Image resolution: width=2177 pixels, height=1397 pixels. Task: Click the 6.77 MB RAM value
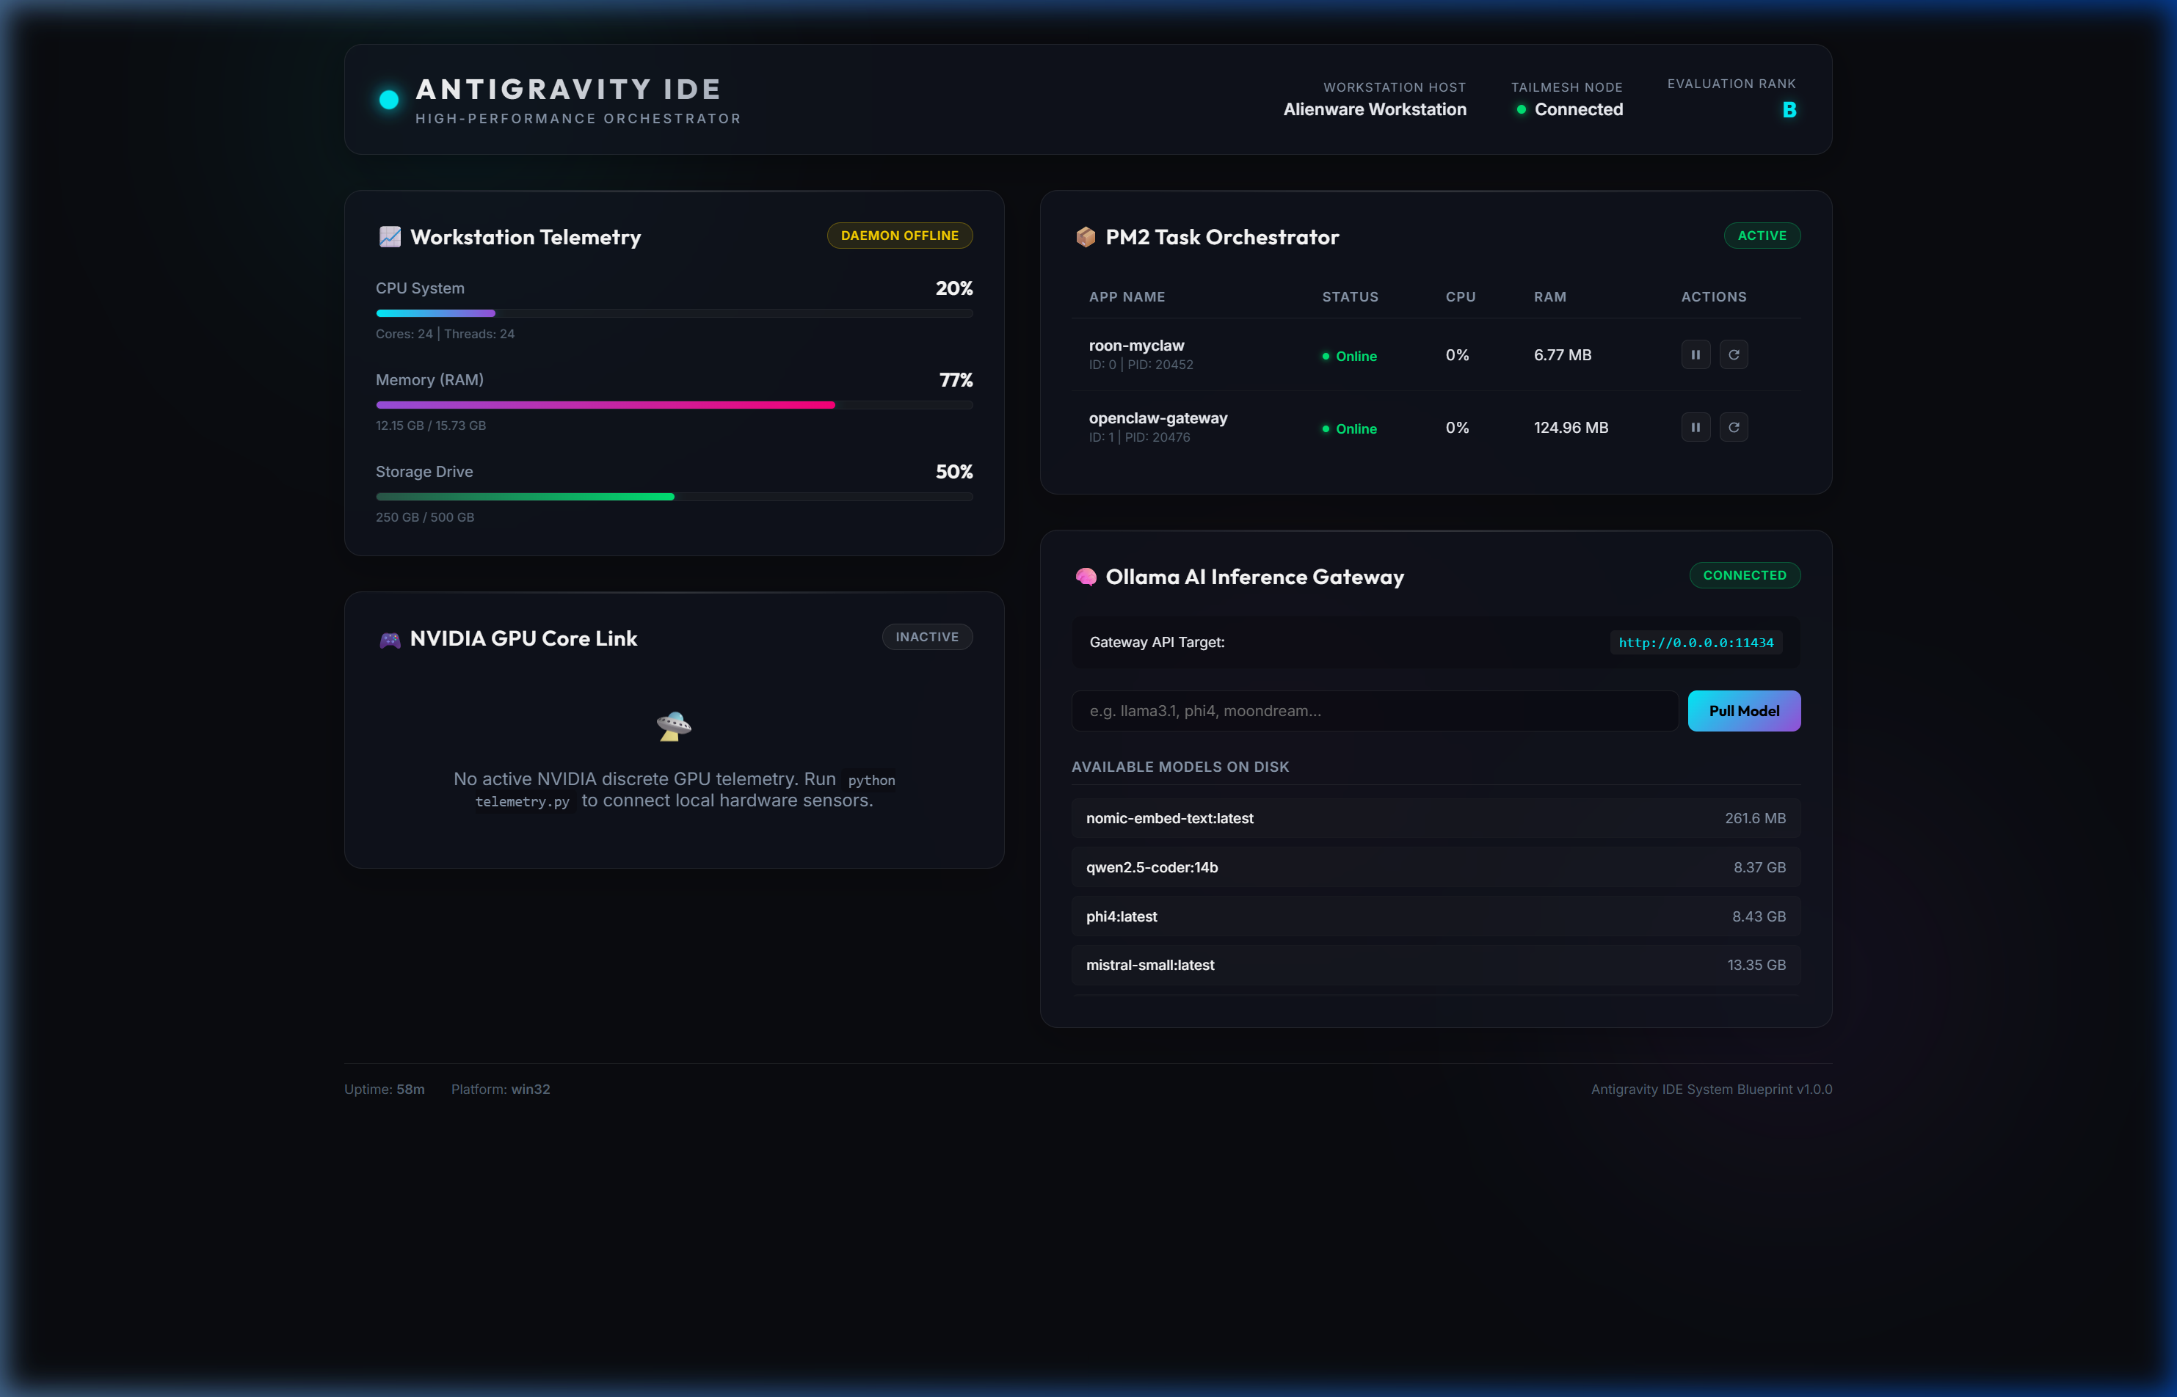pyautogui.click(x=1563, y=354)
